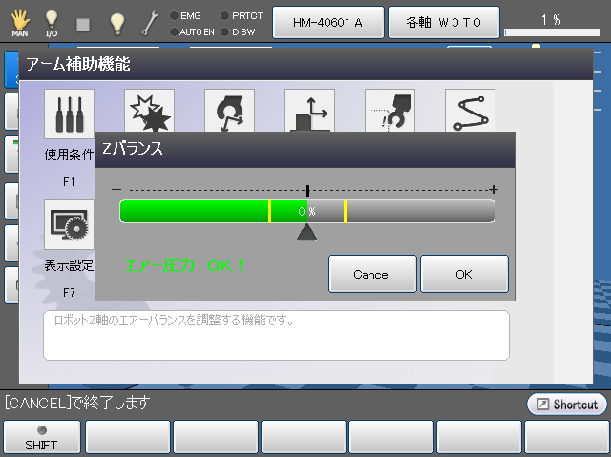
Task: Open the I/O light bulb icon
Action: pos(52,22)
